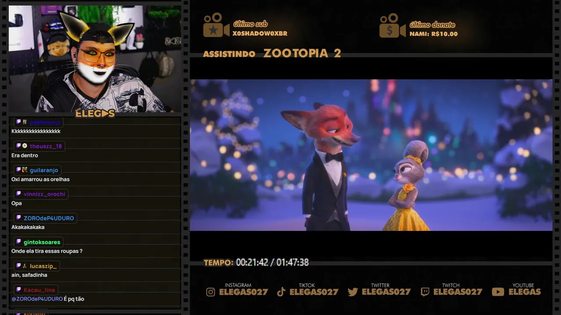Click the 'Kkkkkkkkkkkkkkkkk' chat message
The image size is (561, 315).
(36, 131)
